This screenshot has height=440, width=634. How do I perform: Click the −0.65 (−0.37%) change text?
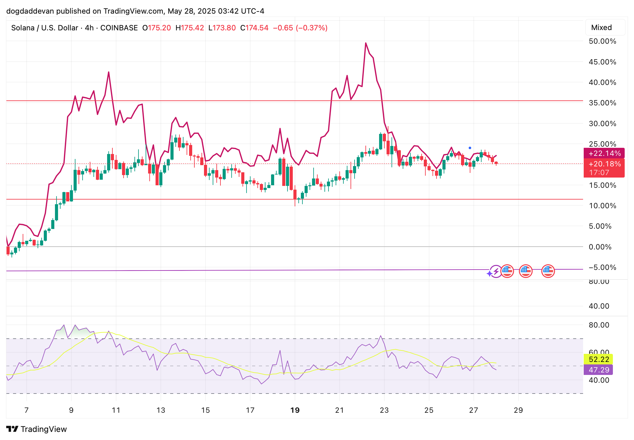pyautogui.click(x=300, y=28)
